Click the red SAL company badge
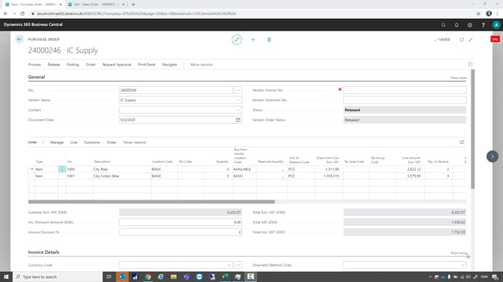The width and height of the screenshot is (503, 282). pos(495,39)
